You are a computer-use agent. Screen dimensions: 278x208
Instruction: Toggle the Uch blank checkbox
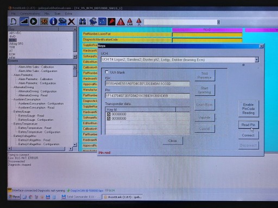[107, 72]
